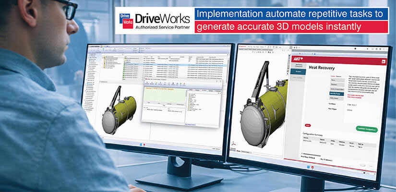Open Windows Start on the right monitor taskbar
Image resolution: width=396 pixels, height=192 pixels.
(x=308, y=167)
